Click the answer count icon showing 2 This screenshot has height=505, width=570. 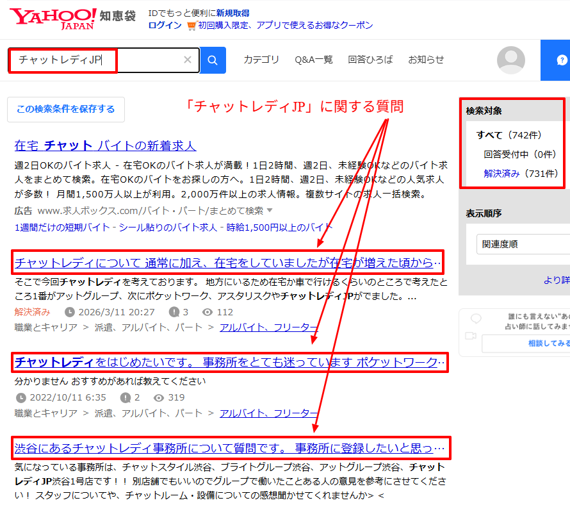click(126, 398)
